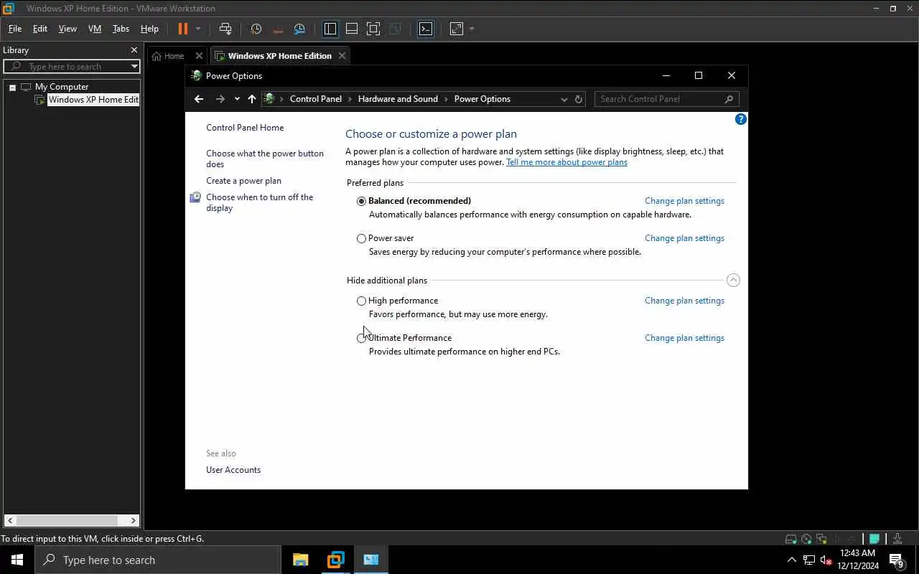The width and height of the screenshot is (919, 574).
Task: Open Choose what the power button does
Action: pos(265,159)
